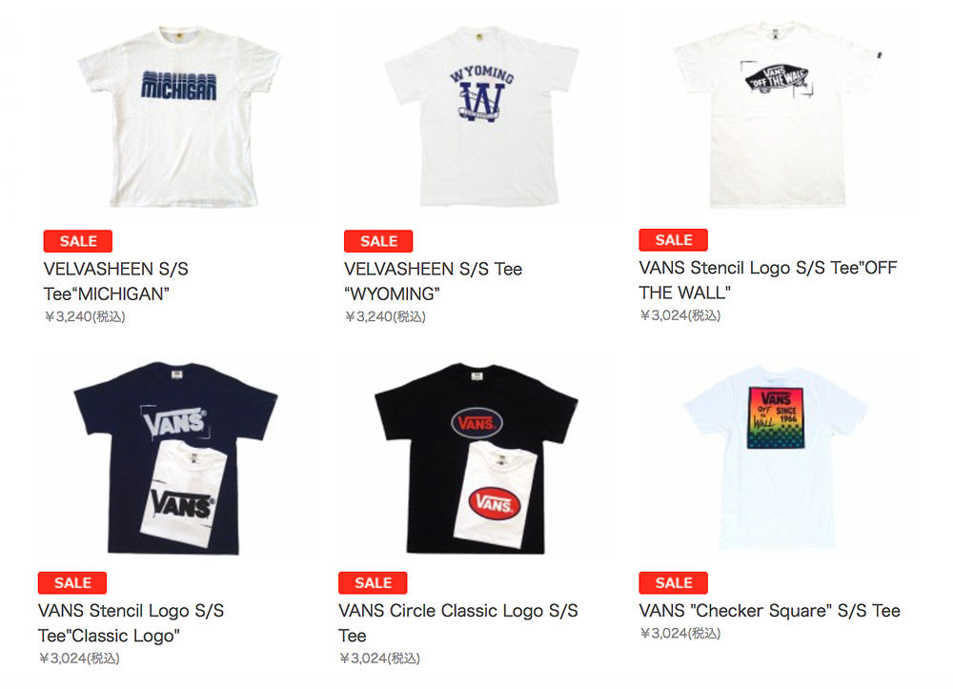
Task: Open the VANS Checker Square tee image
Action: 776,458
